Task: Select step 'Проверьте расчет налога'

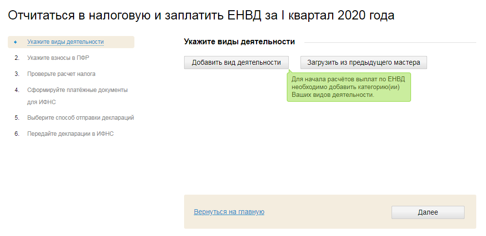Action: [61, 74]
